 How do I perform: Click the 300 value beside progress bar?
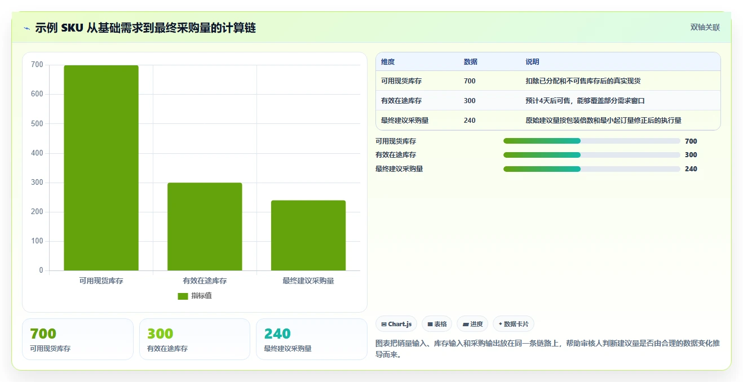pyautogui.click(x=691, y=155)
